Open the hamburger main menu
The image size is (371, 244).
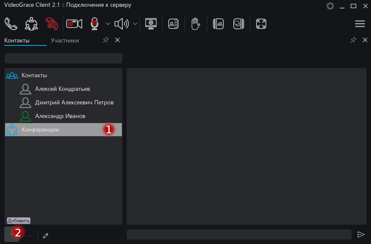pos(360,24)
